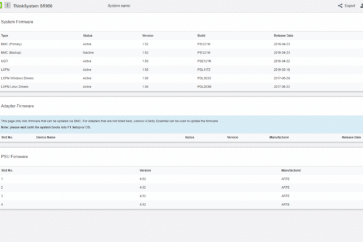The image size is (363, 242).
Task: Click release date 2019-03-18
Action: [x=282, y=69]
